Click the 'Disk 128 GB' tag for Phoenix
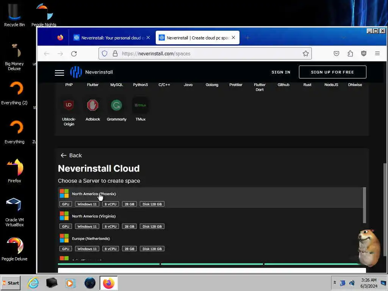The height and width of the screenshot is (291, 388). coord(152,204)
